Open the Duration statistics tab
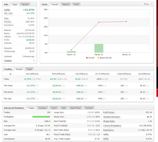Image resolution: width=158 pixels, height=142 pixels. coord(89,108)
